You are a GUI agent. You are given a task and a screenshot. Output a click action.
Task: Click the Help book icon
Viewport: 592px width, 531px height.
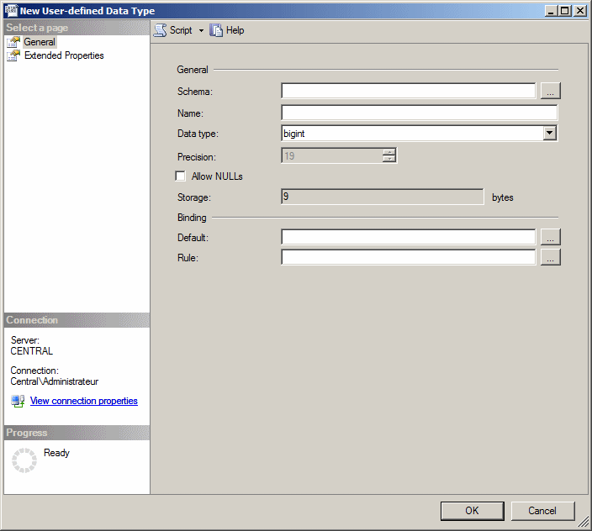tap(216, 30)
